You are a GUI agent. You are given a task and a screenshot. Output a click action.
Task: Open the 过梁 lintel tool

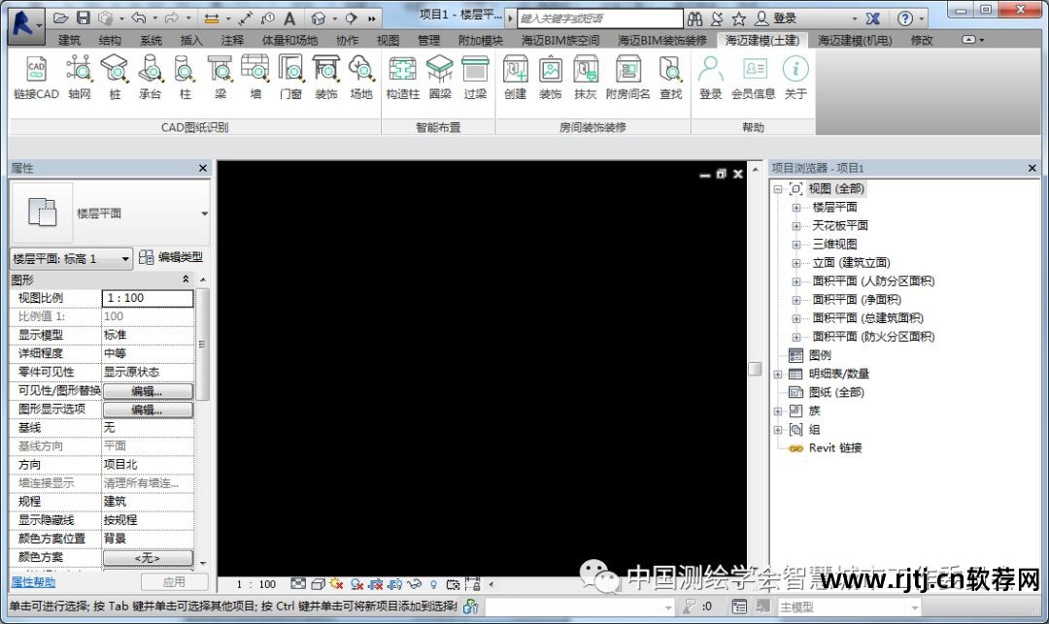click(475, 78)
